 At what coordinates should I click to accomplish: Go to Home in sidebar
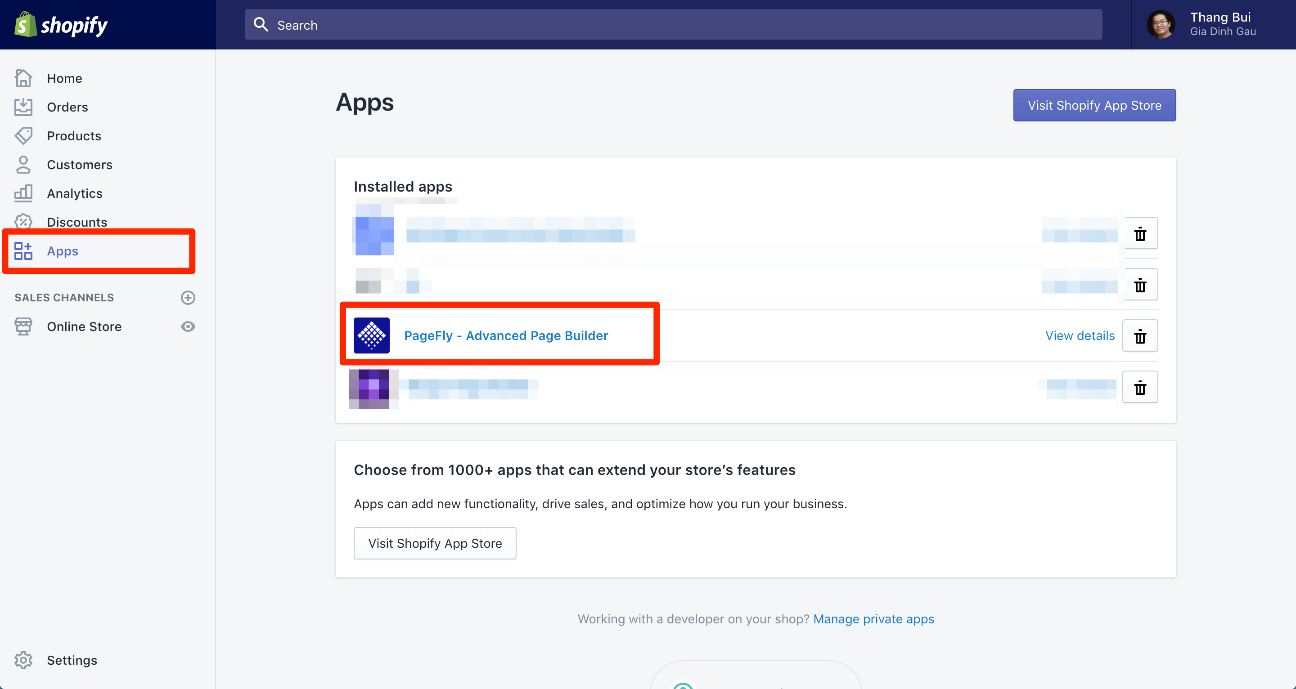(x=64, y=78)
